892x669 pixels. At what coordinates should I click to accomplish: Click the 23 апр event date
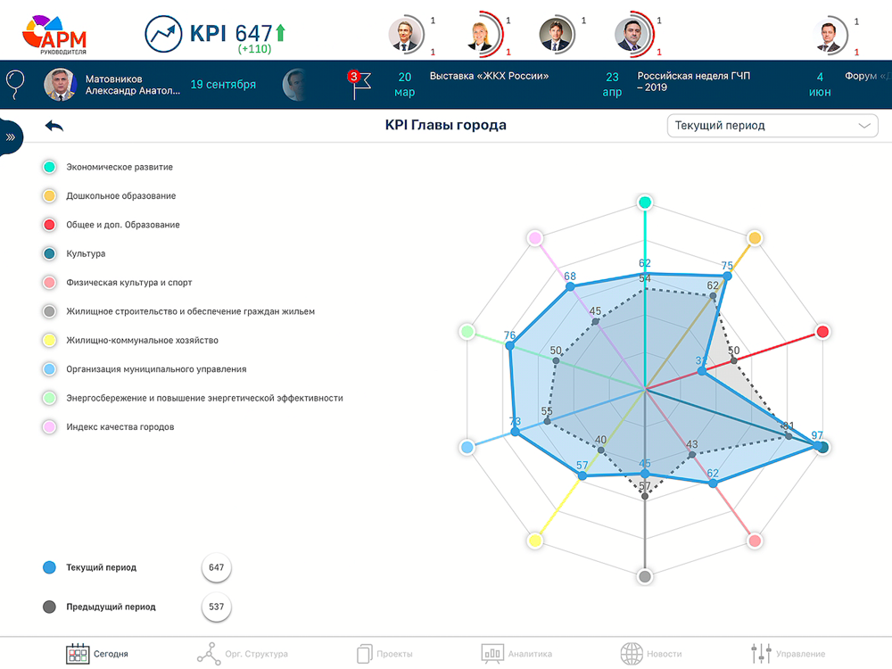coord(612,84)
